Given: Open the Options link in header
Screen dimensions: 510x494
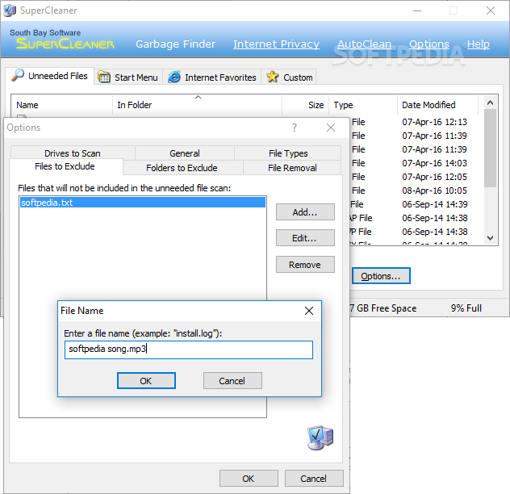Looking at the screenshot, I should [x=429, y=44].
